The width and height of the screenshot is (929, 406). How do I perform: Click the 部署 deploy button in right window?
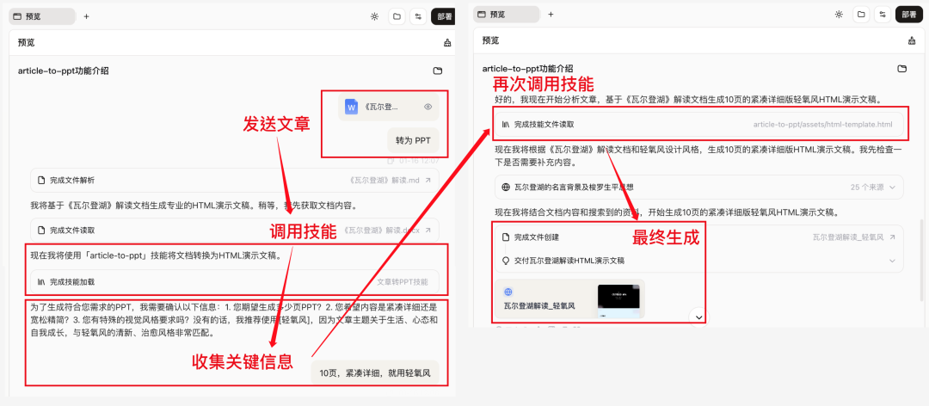(x=908, y=15)
